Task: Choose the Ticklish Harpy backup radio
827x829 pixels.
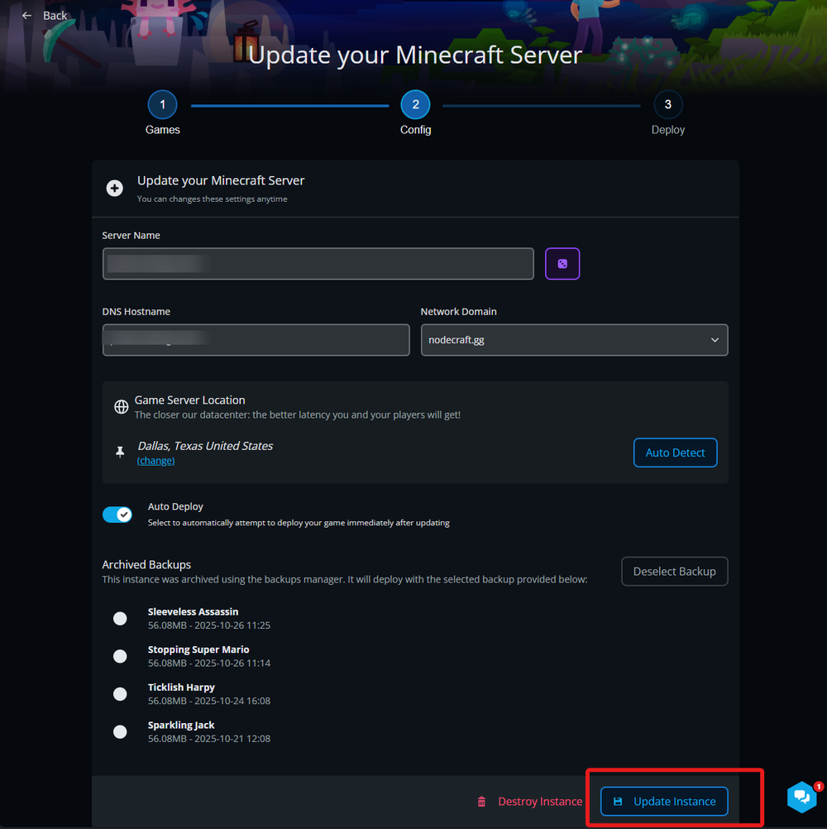Action: 120,693
